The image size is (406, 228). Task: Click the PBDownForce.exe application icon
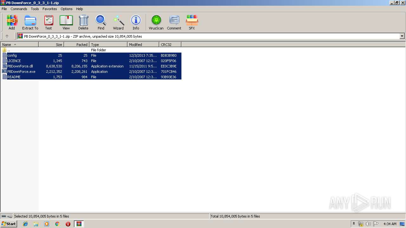click(x=4, y=72)
